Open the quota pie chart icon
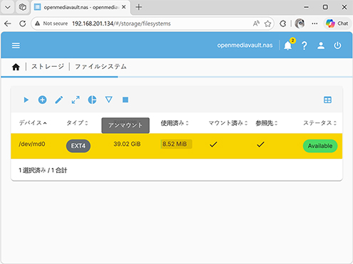353x264 pixels. (x=92, y=100)
